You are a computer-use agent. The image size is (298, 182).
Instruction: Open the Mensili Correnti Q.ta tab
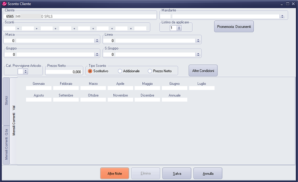click(6, 144)
